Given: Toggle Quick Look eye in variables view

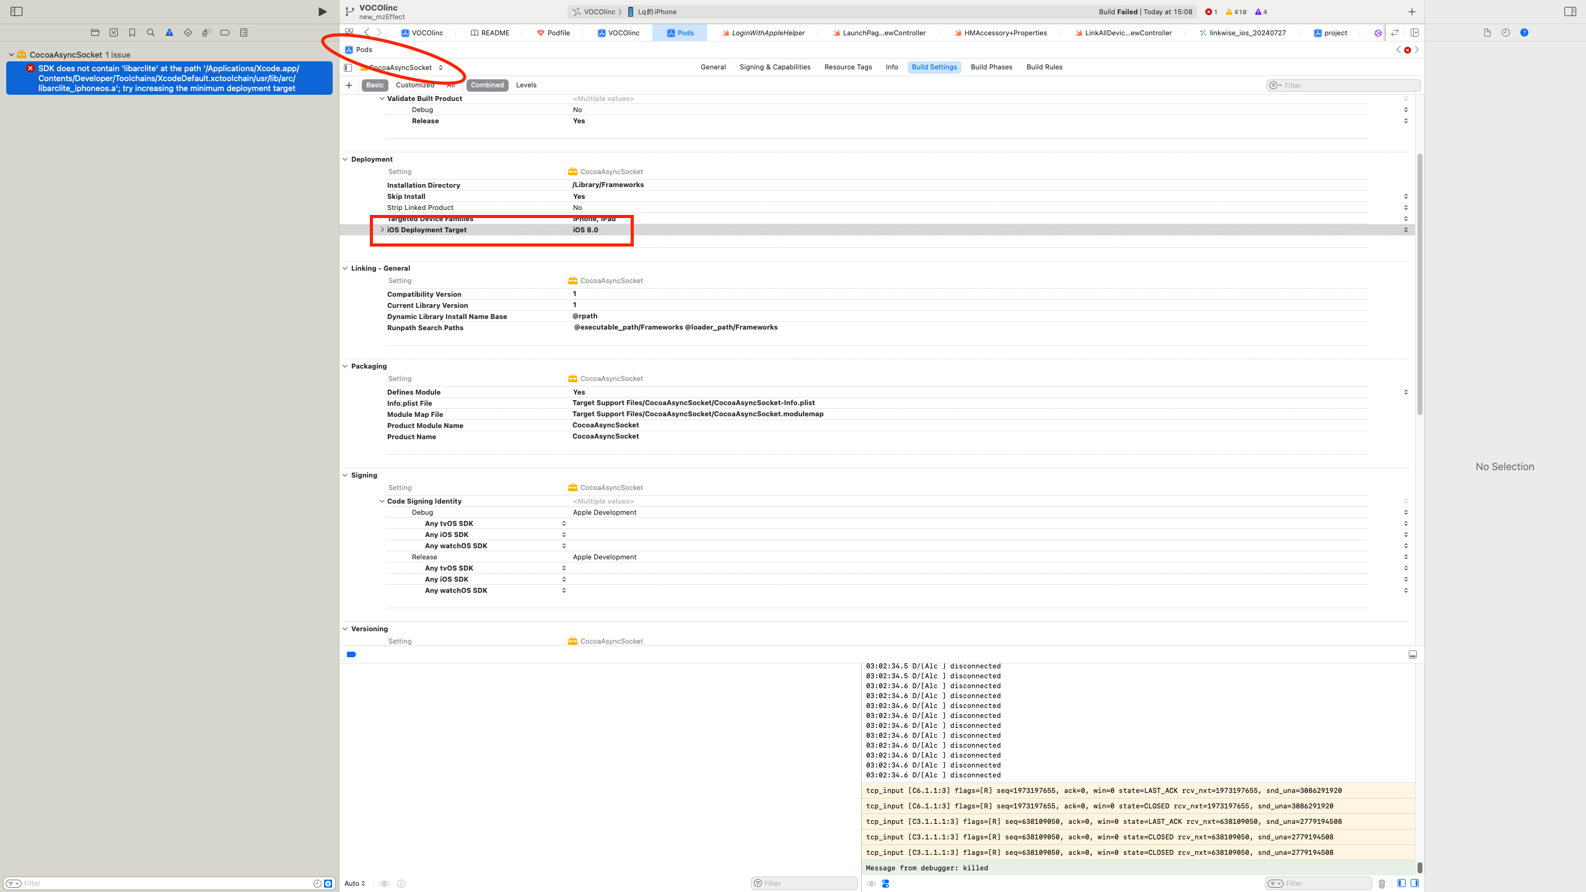Looking at the screenshot, I should 384,884.
